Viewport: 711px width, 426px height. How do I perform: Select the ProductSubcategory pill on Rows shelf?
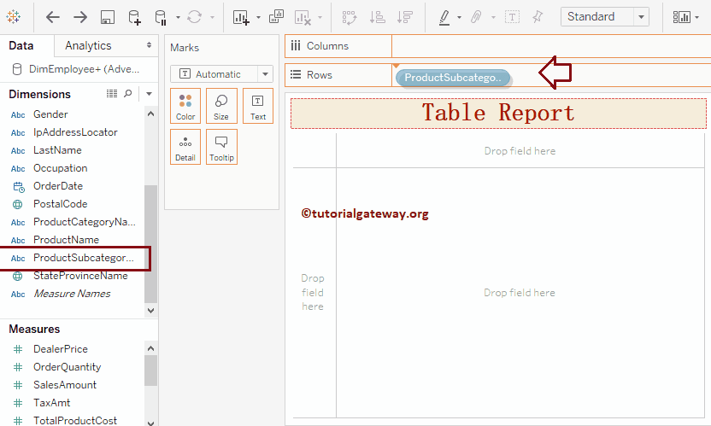pyautogui.click(x=453, y=78)
